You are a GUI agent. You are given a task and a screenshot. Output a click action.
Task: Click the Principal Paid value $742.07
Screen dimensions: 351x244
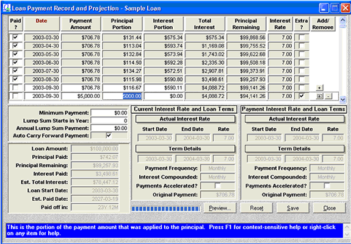pos(95,157)
